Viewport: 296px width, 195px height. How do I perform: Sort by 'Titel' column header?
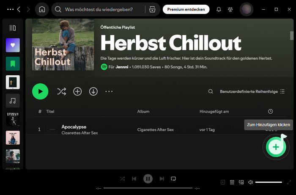[50, 111]
